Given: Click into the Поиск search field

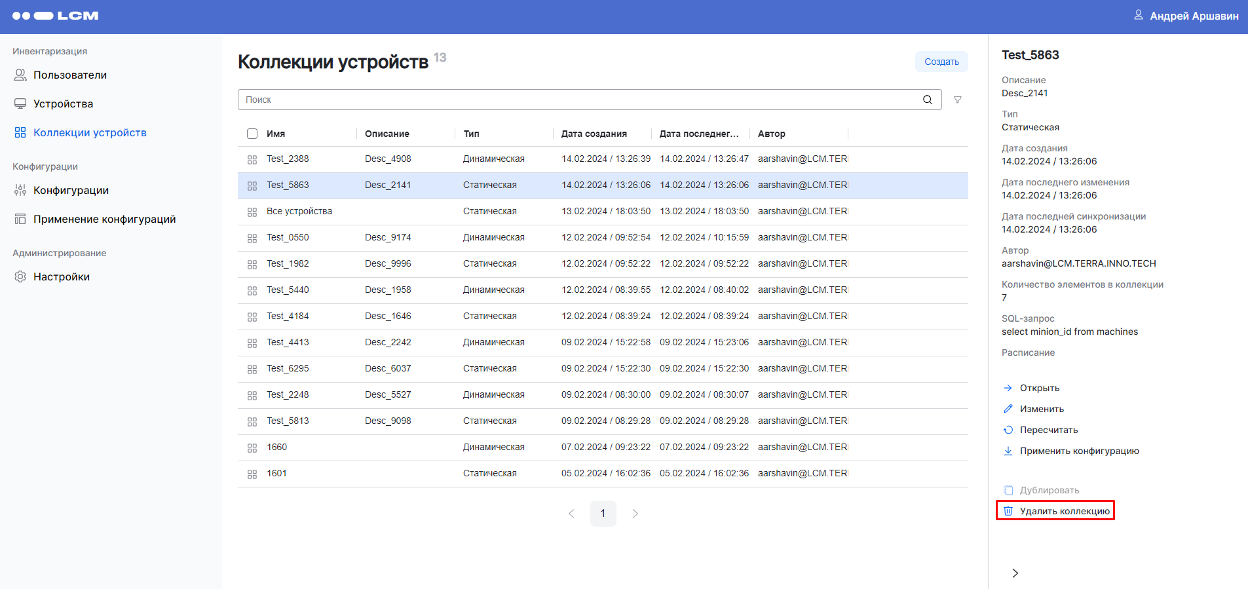Looking at the screenshot, I should [x=577, y=100].
